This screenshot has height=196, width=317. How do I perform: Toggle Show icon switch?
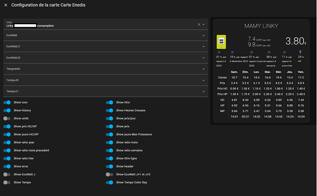click(x=7, y=103)
